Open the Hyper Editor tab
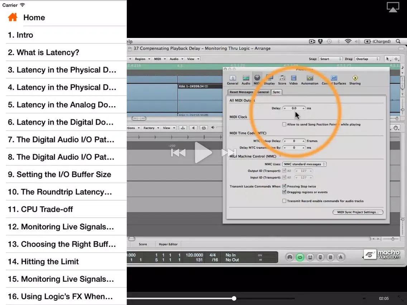Screen dimensions: 407x305 point(168,244)
